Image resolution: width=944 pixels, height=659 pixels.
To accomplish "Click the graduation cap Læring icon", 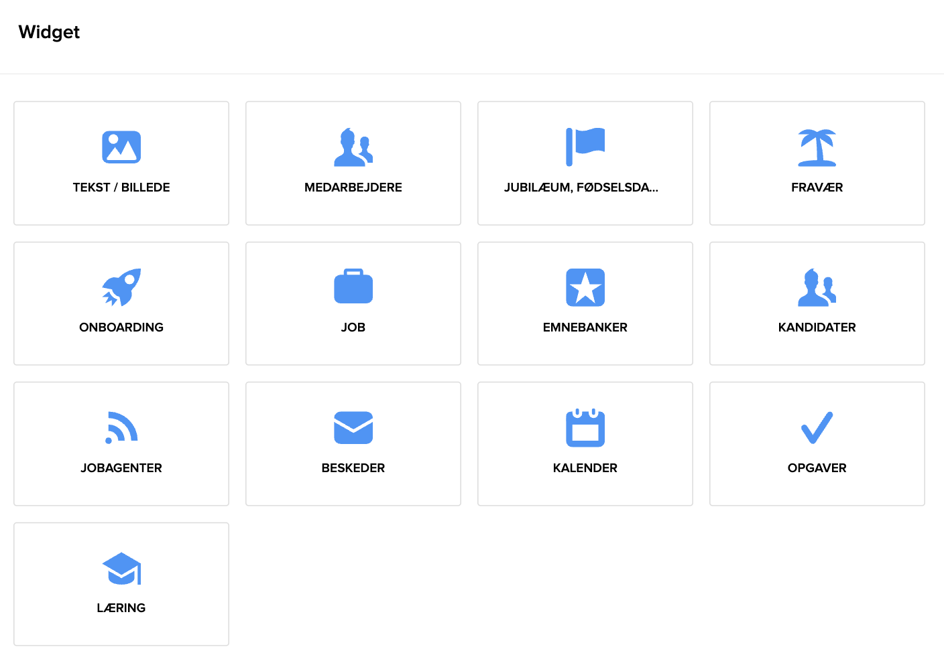I will 121,568.
